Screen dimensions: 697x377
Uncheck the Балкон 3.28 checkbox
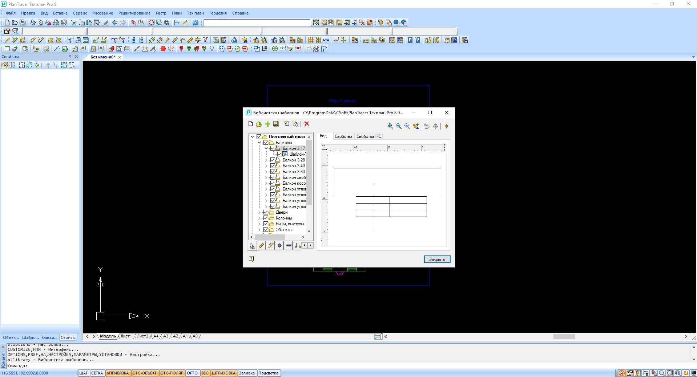click(x=273, y=160)
